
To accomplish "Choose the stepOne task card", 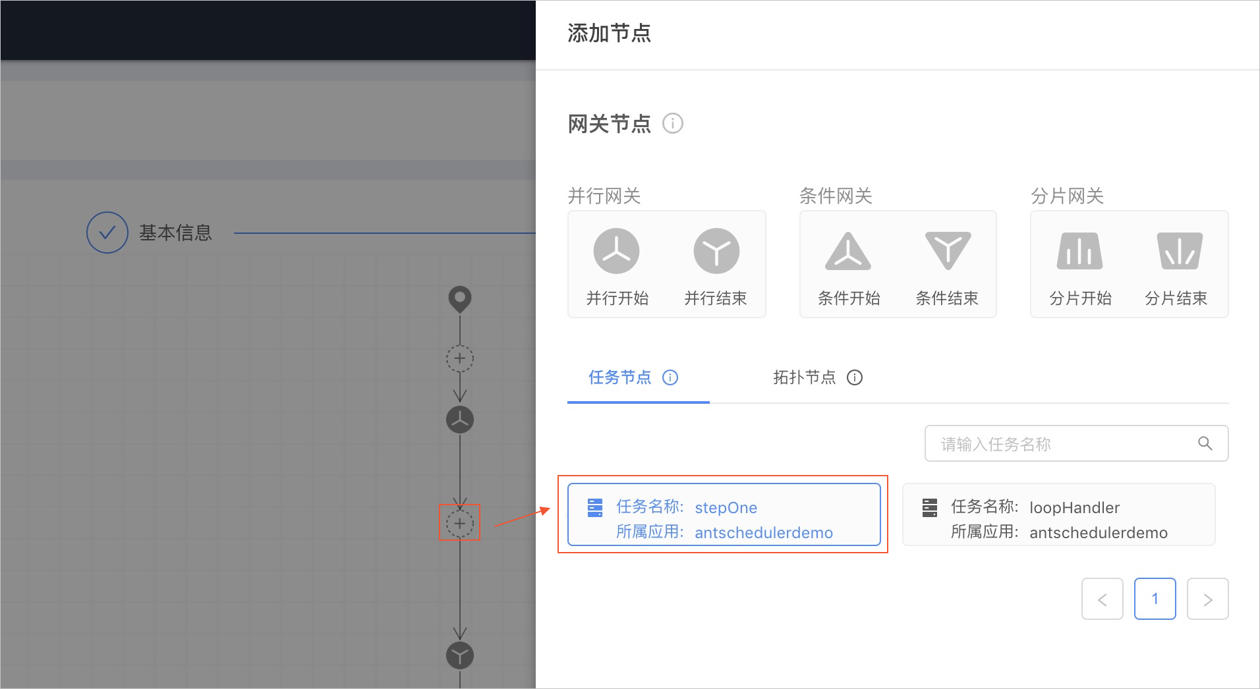I will point(724,514).
